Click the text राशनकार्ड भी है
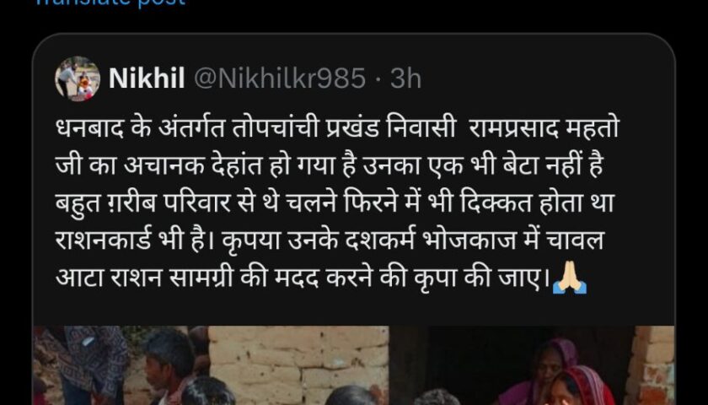708x405 pixels. pos(135,241)
